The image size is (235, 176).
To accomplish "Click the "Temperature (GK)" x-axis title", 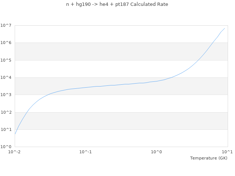I will pyautogui.click(x=209, y=158).
